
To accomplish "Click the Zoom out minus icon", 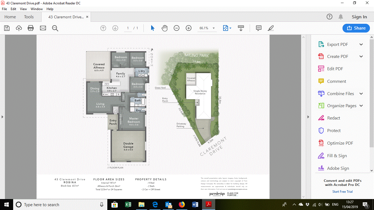I will point(177,28).
